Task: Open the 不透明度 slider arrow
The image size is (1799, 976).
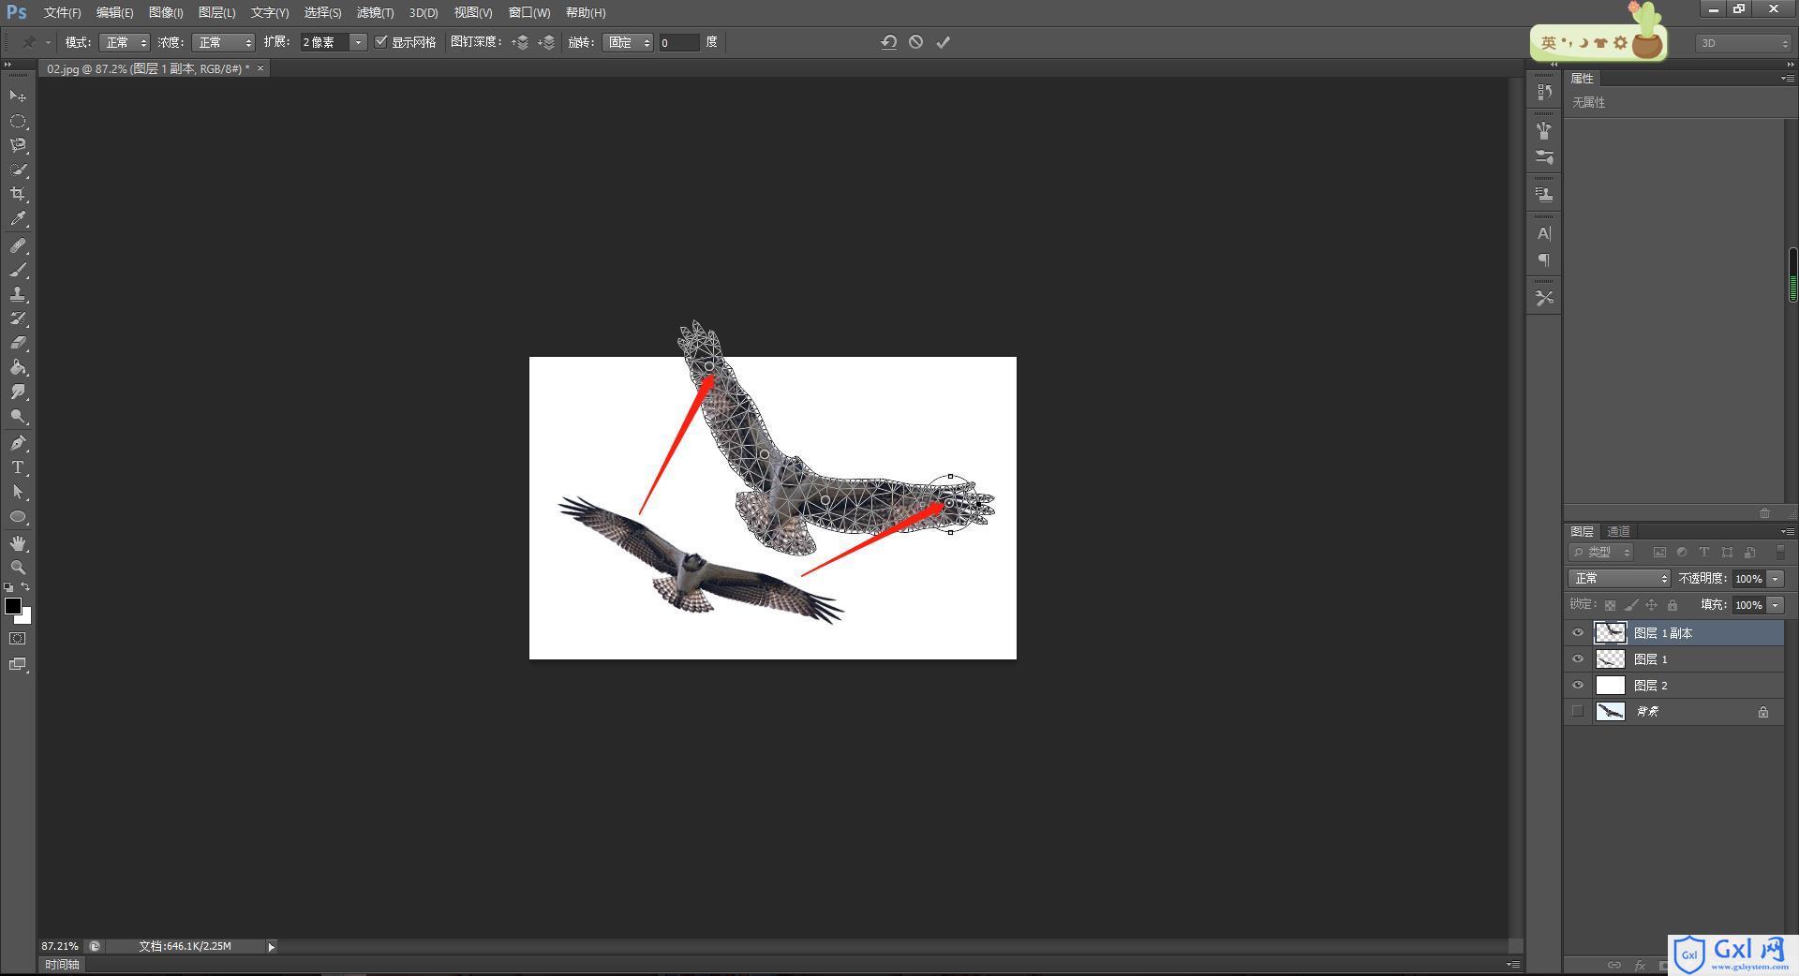Action: (x=1775, y=579)
